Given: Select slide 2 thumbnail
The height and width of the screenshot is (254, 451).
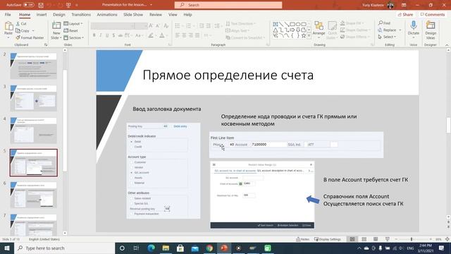Looking at the screenshot, I should 33,66.
